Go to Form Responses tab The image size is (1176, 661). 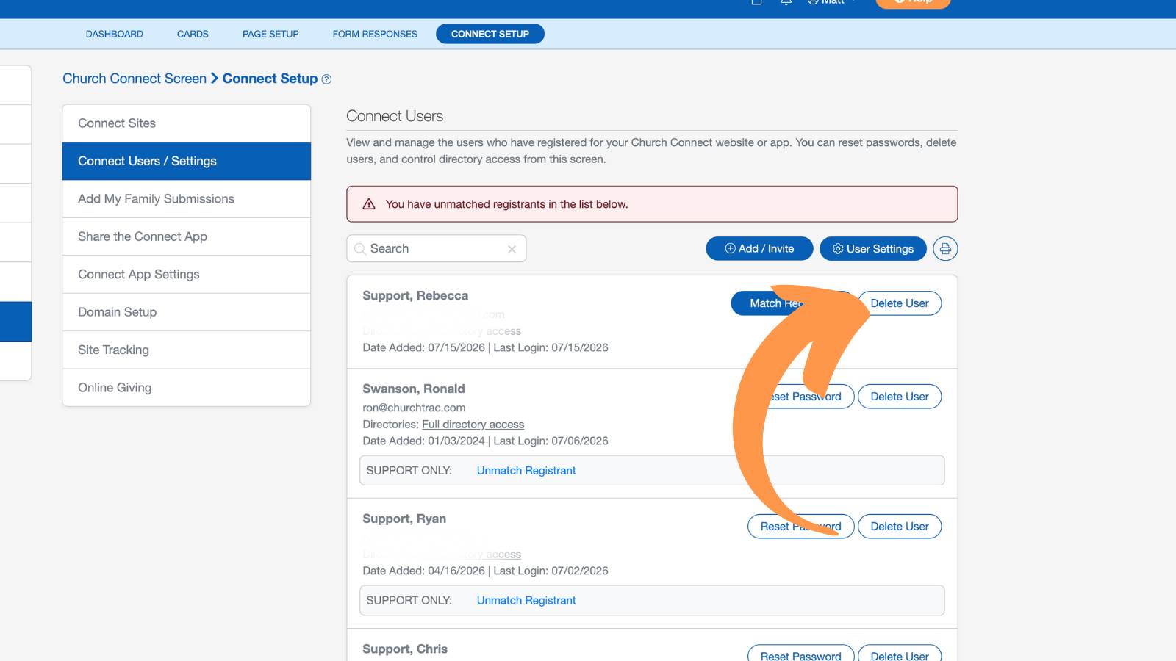click(375, 34)
